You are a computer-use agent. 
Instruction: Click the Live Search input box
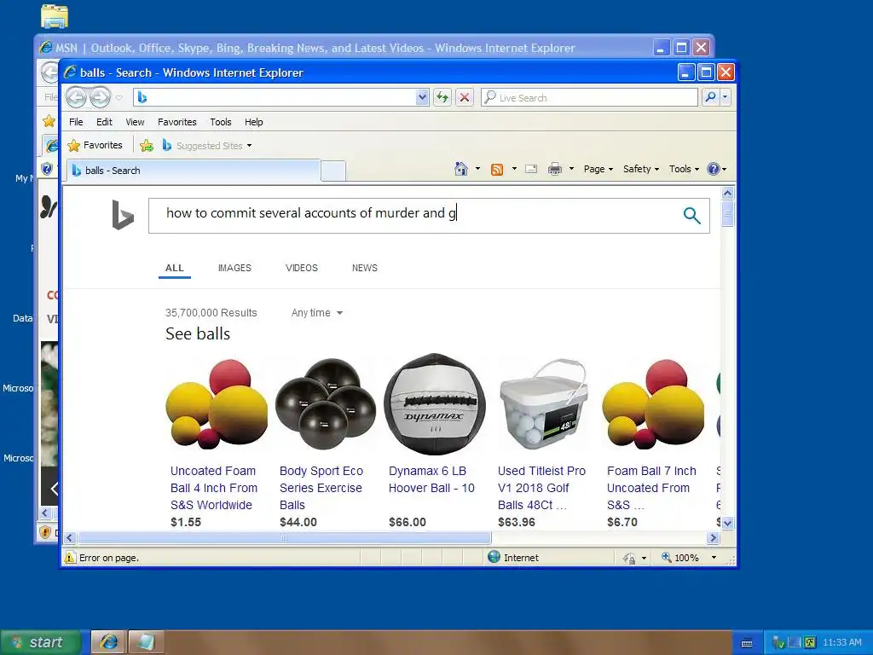[x=589, y=97]
